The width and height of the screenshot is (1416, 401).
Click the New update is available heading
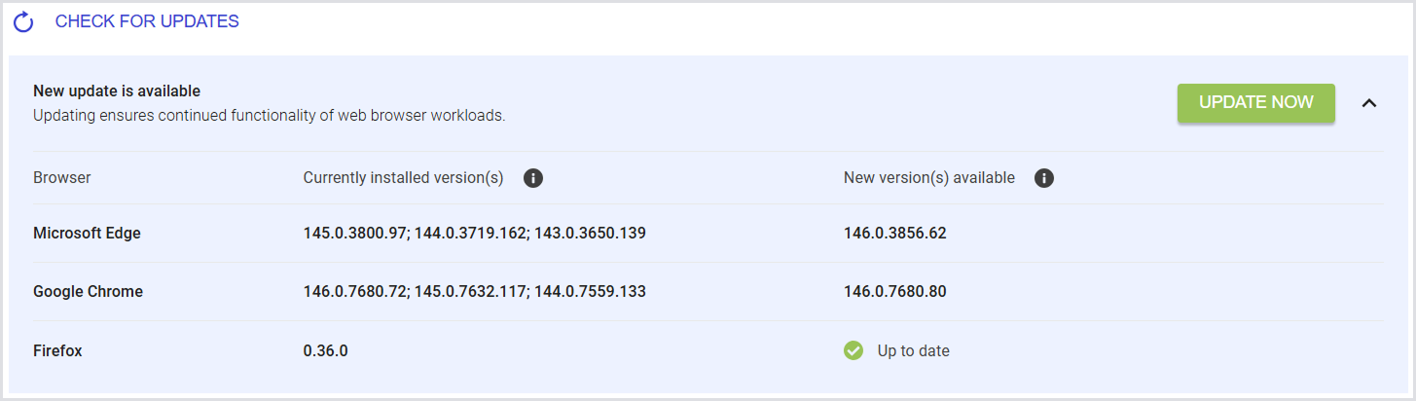[117, 91]
